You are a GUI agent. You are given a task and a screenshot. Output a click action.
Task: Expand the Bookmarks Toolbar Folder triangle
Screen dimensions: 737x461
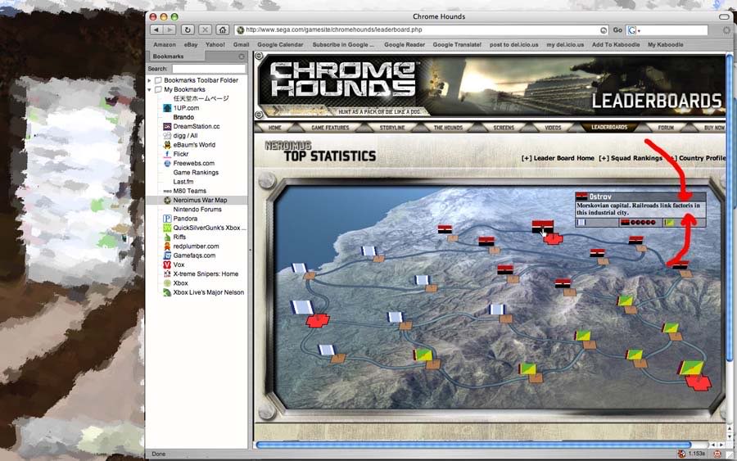[x=150, y=81]
